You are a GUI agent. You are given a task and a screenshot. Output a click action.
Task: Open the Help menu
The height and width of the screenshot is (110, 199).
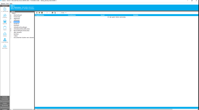point(11,3)
